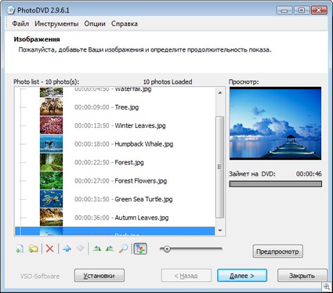Viewport: 333px width, 293px height.
Task: Click the add folder of images icon
Action: coord(34,248)
